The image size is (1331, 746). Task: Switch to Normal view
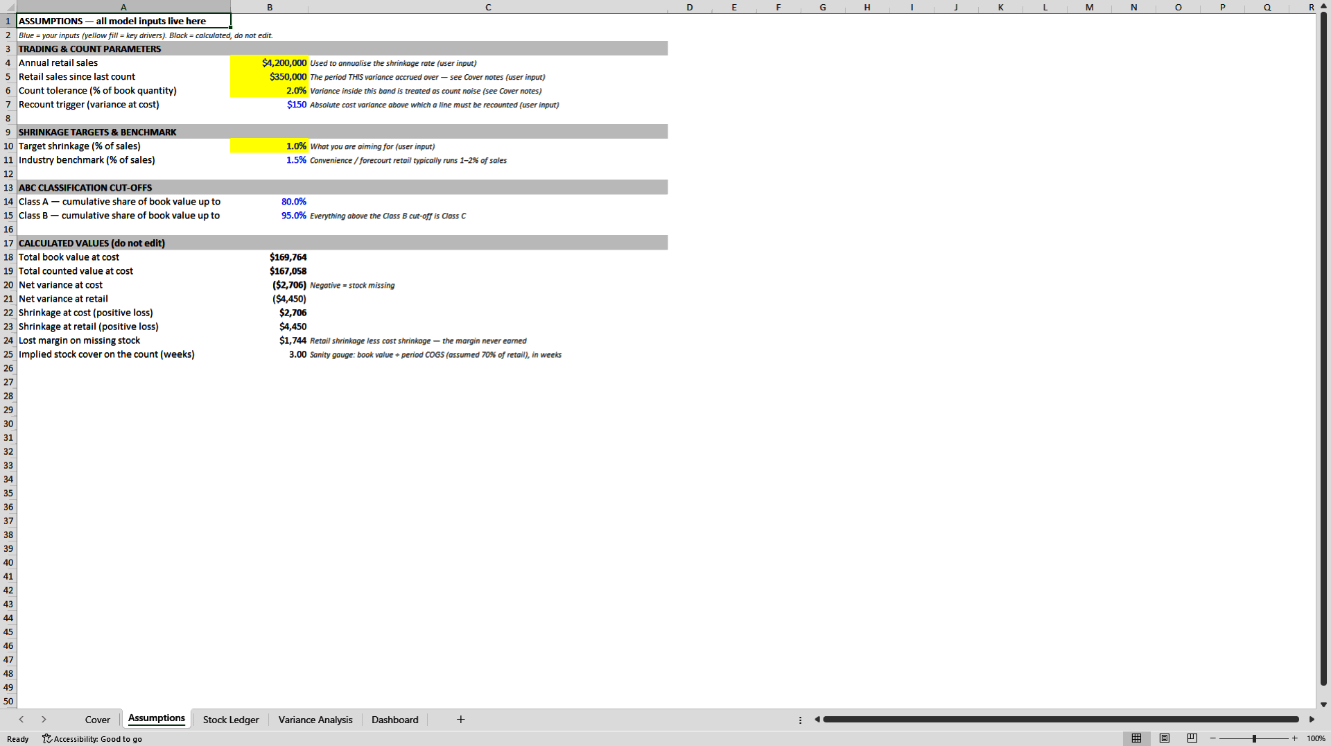(1136, 738)
